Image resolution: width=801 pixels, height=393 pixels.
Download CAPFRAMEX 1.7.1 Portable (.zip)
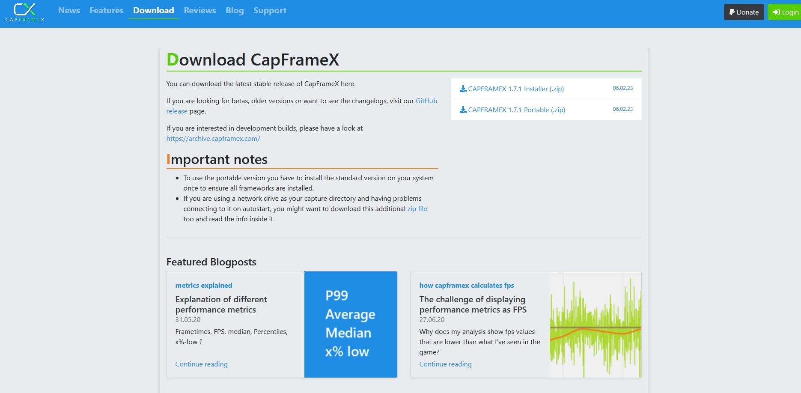[x=517, y=110]
